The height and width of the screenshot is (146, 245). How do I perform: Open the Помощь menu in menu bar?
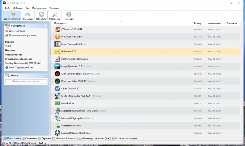tap(54, 8)
